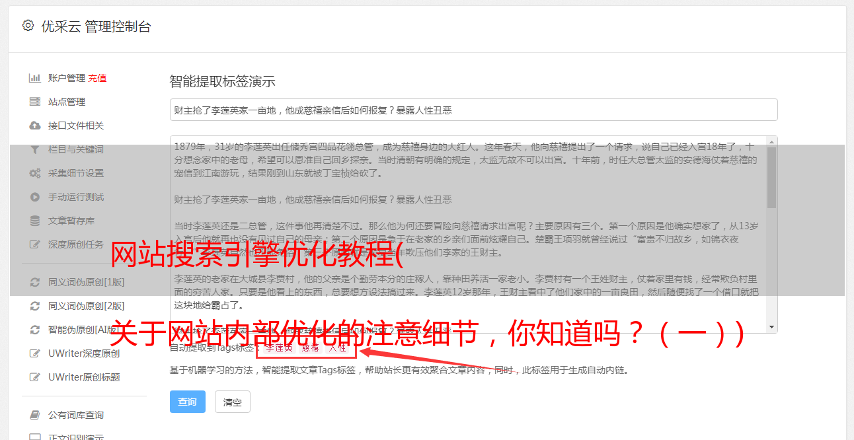Click the edit icon next to UWriter原创标题

click(x=35, y=377)
